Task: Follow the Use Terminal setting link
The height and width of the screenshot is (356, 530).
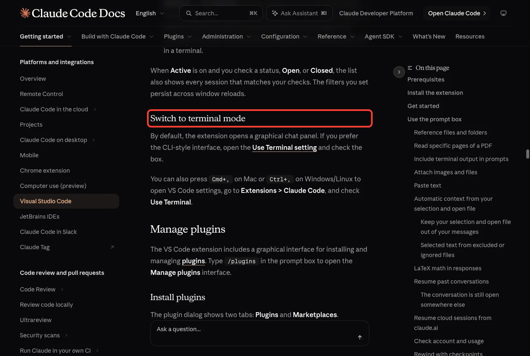Action: (x=284, y=147)
